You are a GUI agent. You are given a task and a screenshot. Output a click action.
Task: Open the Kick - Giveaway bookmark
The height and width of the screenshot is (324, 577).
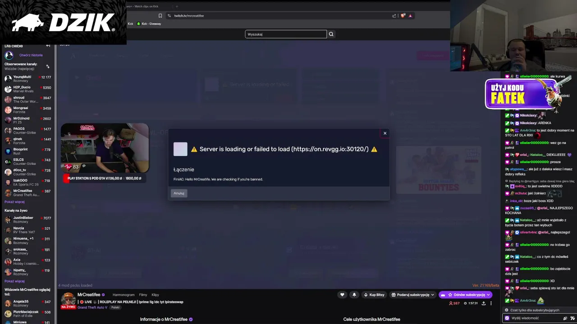point(149,24)
